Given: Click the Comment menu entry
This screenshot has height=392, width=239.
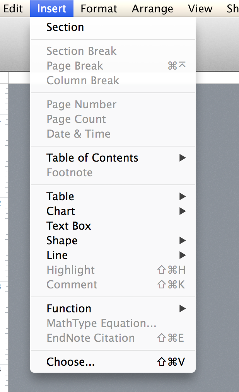Looking at the screenshot, I should (72, 285).
